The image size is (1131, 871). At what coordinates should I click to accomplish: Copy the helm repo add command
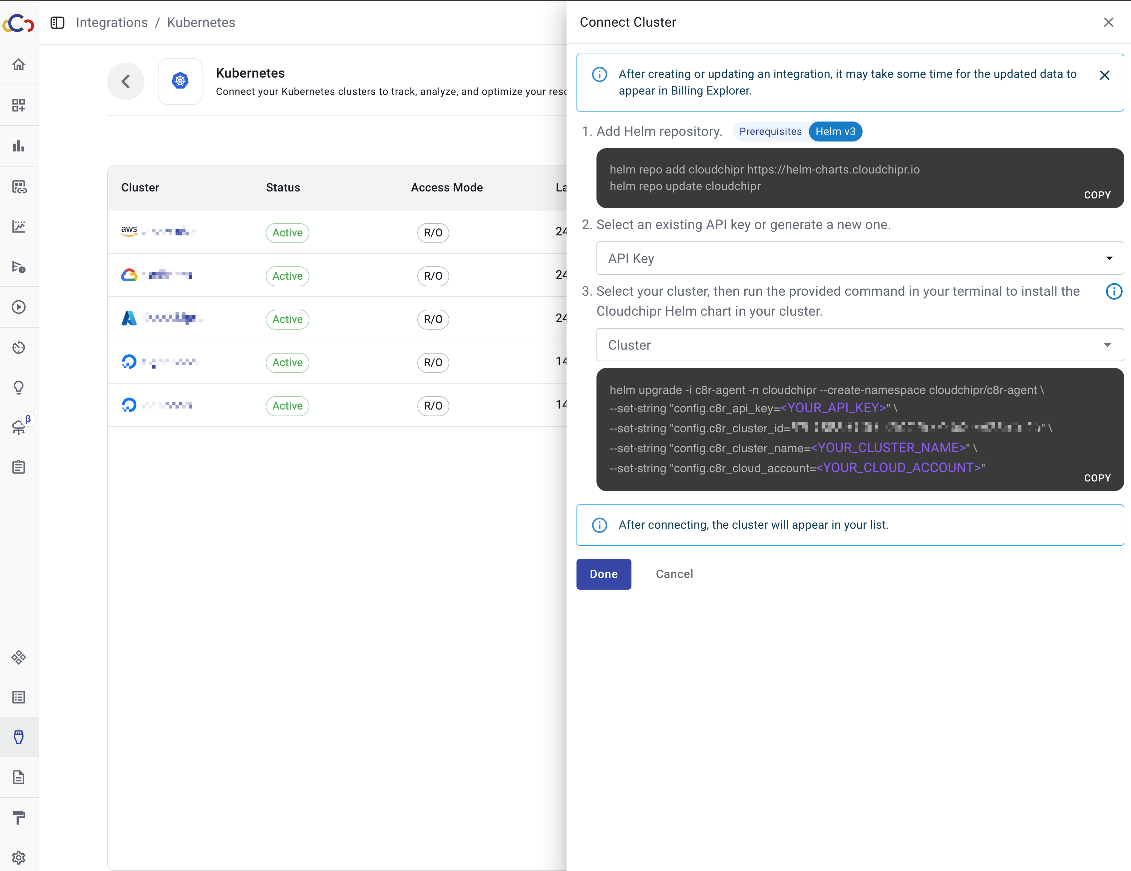(x=1097, y=195)
